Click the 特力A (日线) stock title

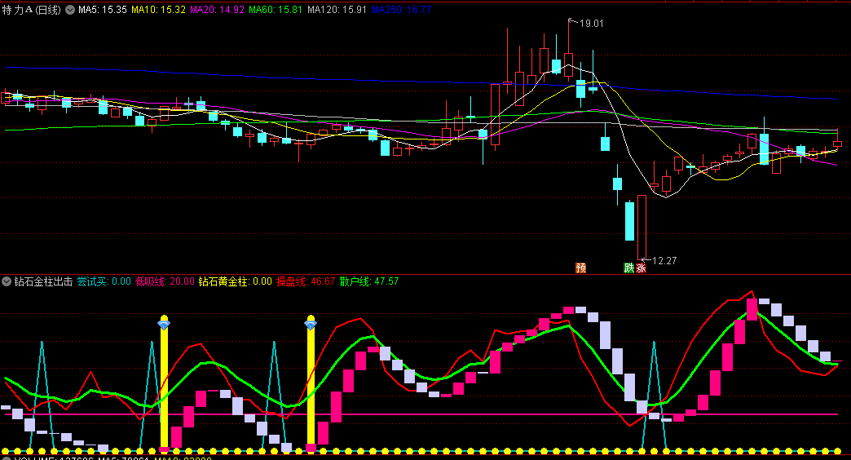[32, 10]
